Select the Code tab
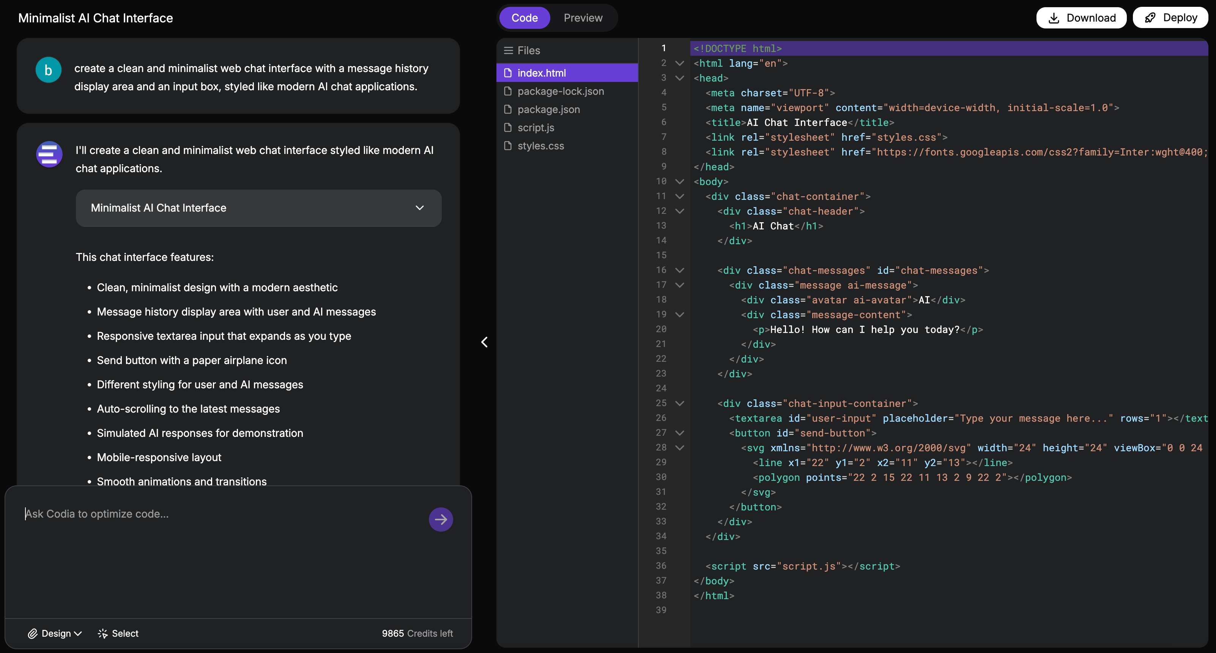 [x=525, y=17]
